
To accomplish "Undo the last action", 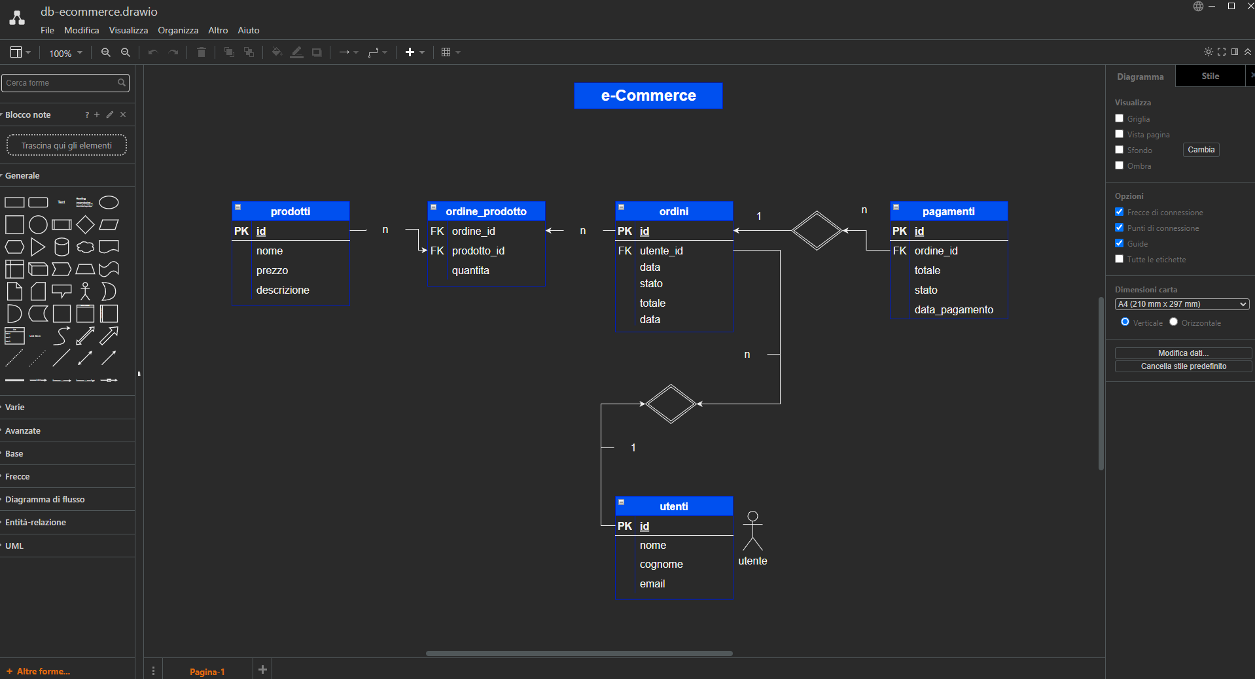I will click(152, 52).
